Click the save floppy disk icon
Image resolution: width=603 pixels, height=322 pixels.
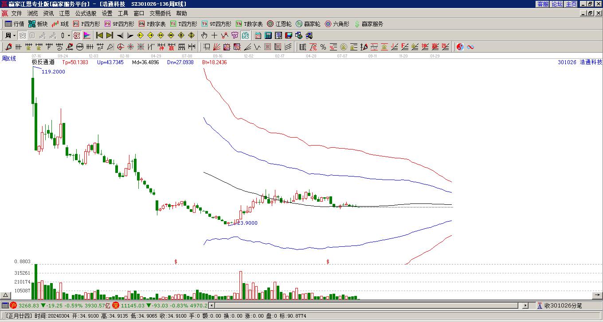289,35
